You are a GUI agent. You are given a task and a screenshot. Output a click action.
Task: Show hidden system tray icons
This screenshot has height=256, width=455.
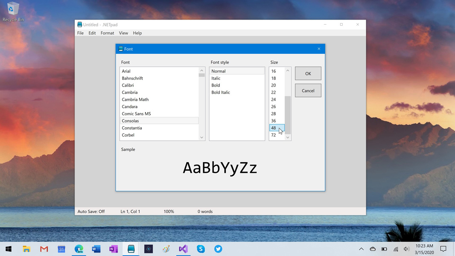361,249
